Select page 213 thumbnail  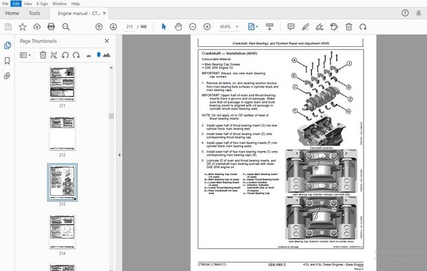[63, 182]
